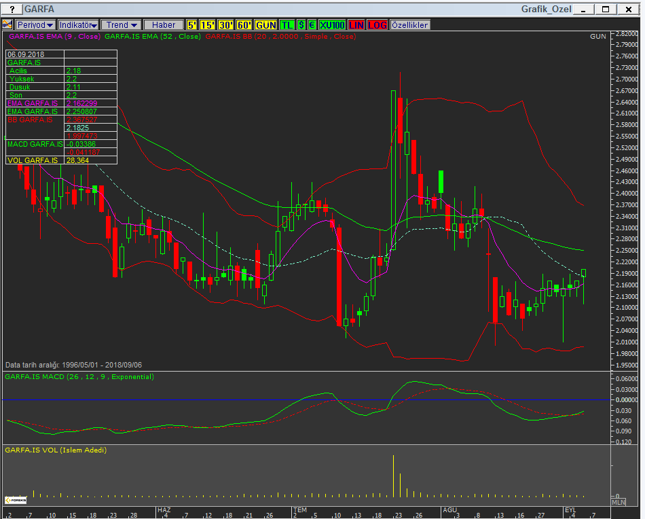Click the upper BB value 2.367527
Viewport: 645px width, 519px height.
(90, 120)
